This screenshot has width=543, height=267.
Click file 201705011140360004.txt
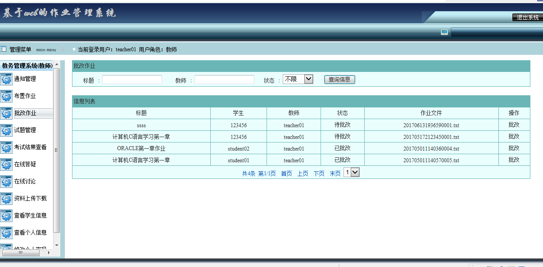(x=431, y=149)
